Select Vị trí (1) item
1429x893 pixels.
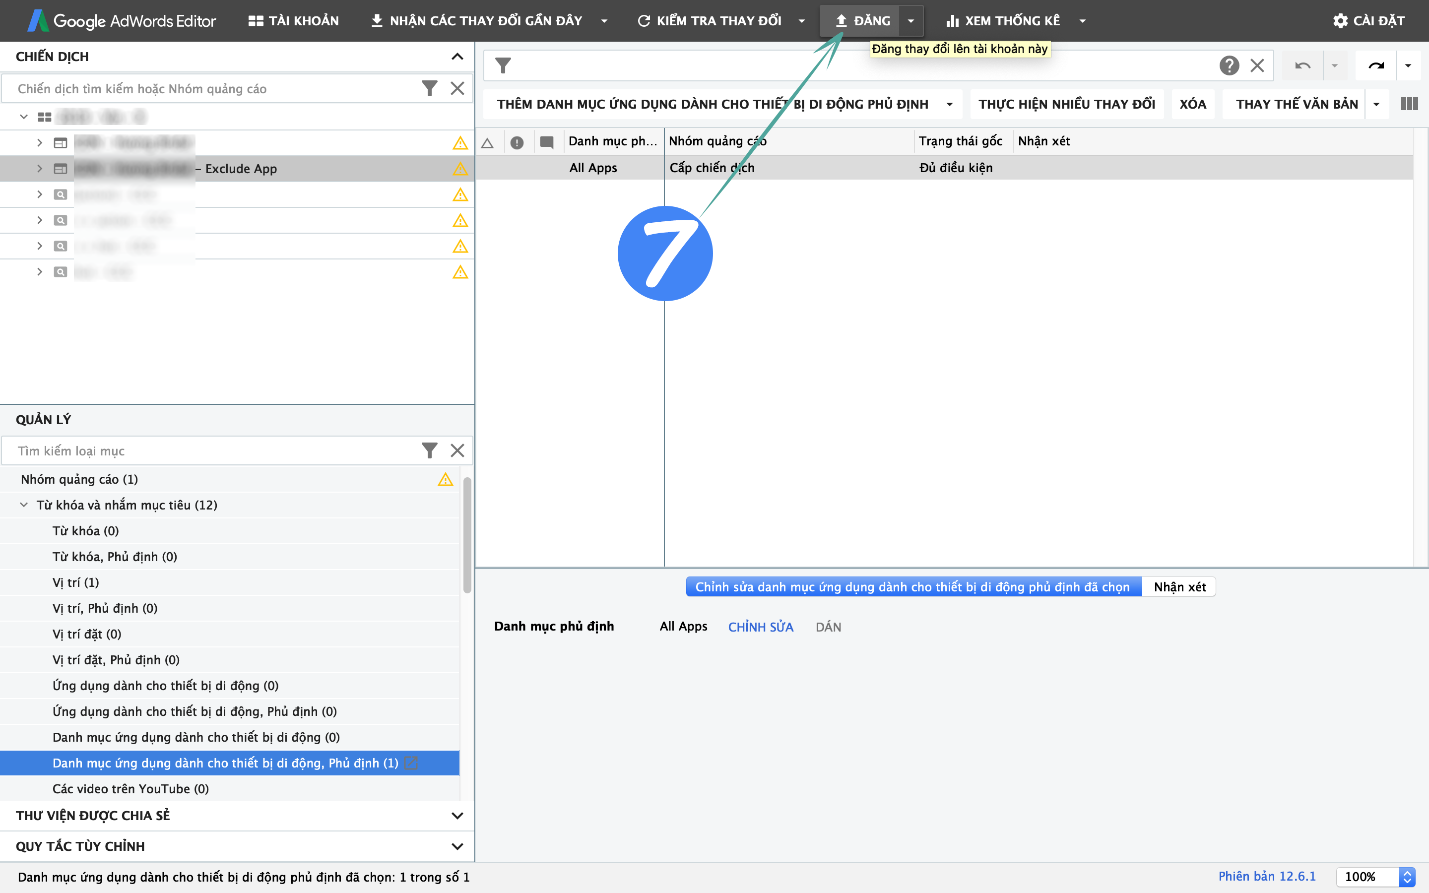click(x=229, y=582)
